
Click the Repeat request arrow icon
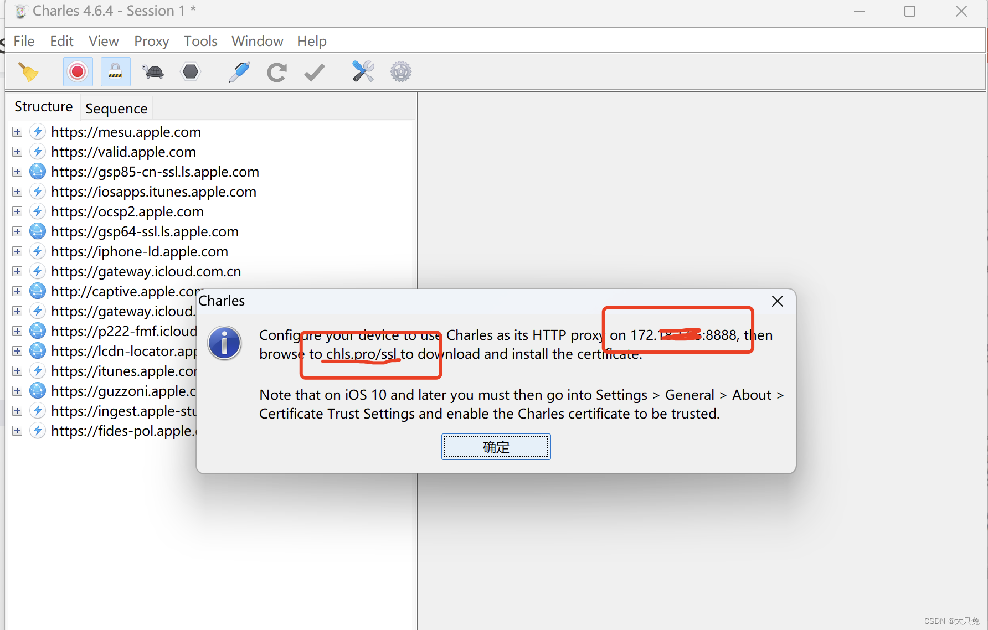(277, 73)
